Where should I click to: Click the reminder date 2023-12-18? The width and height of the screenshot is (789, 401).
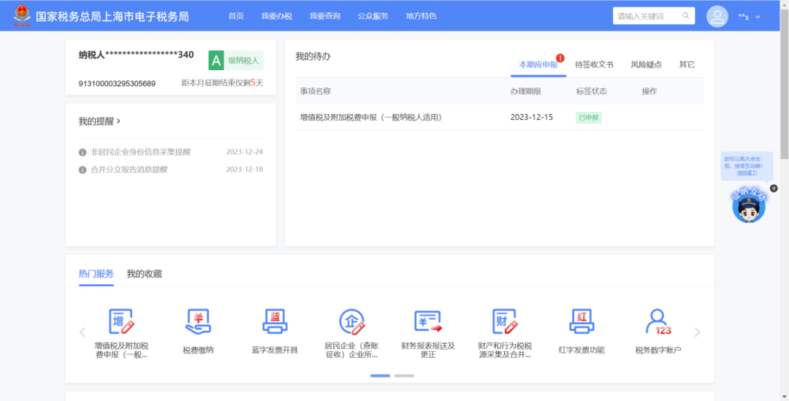245,170
